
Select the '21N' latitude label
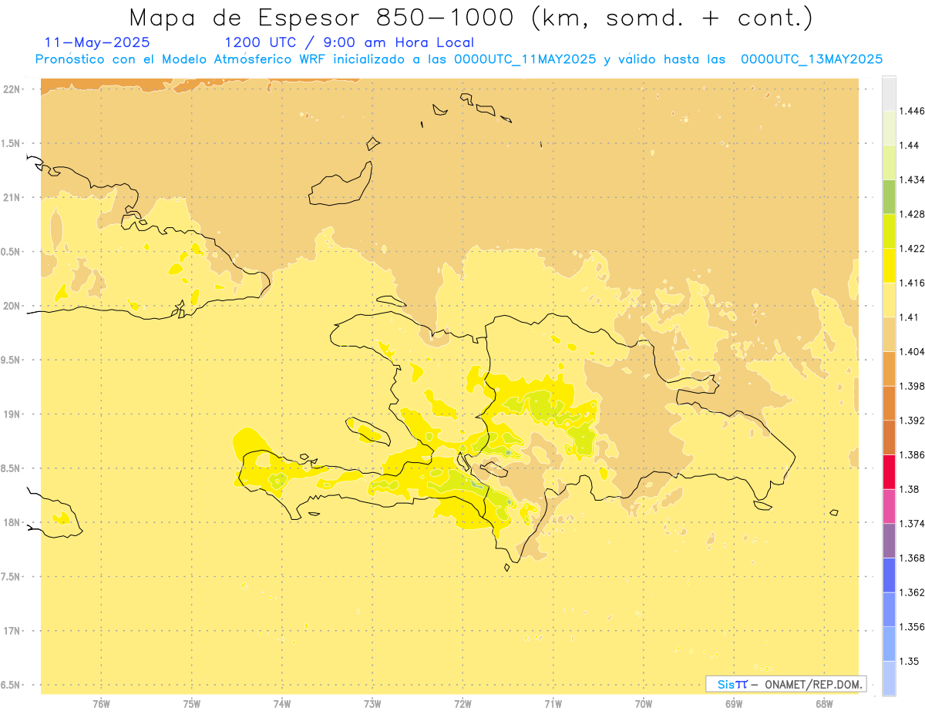12,197
